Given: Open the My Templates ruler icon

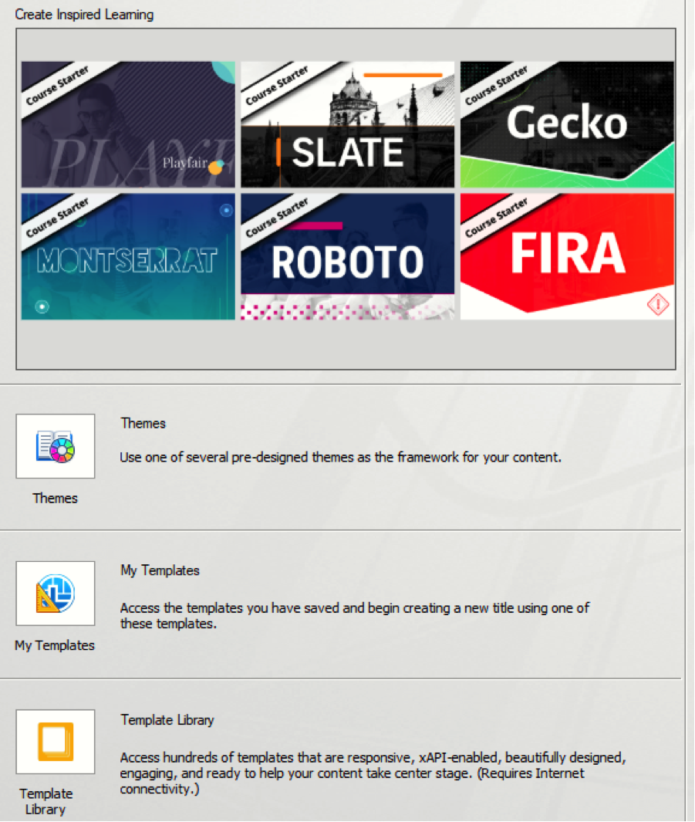Looking at the screenshot, I should point(56,594).
